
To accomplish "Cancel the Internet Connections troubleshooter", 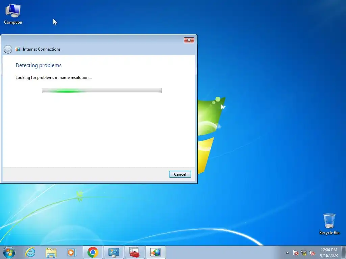I will tap(180, 174).
